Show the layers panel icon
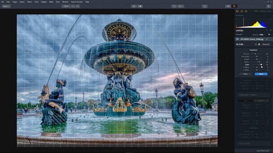 pyautogui.click(x=242, y=11)
